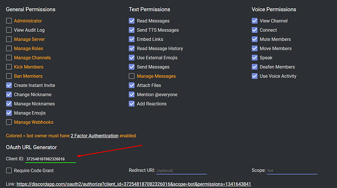
Task: Disable the Manage Emojis permission
Action: click(9, 113)
